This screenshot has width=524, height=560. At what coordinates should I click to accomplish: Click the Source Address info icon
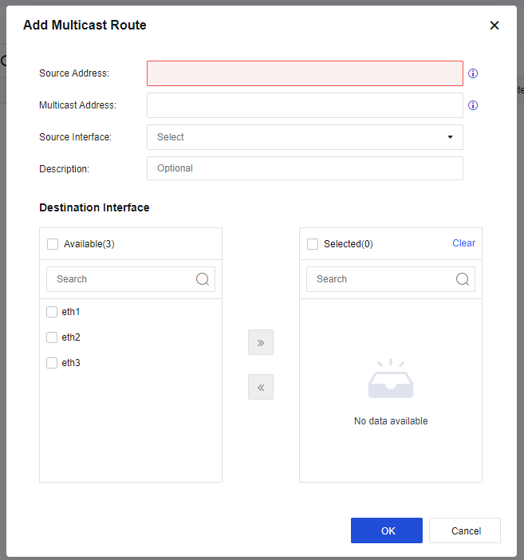[473, 73]
